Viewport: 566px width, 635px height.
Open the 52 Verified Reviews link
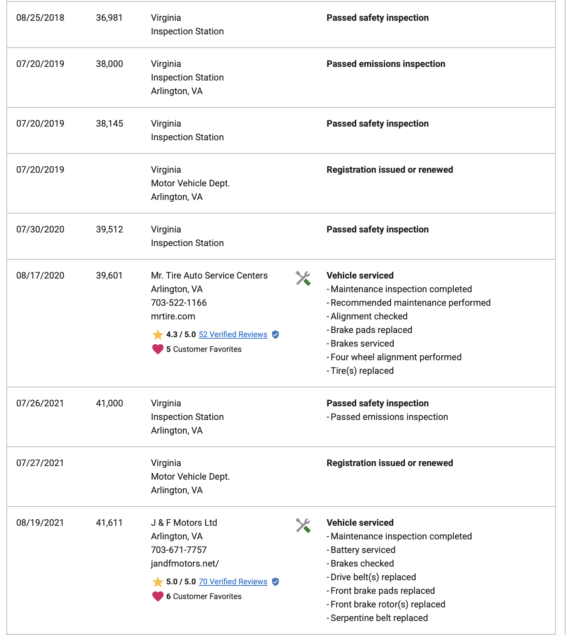point(233,335)
